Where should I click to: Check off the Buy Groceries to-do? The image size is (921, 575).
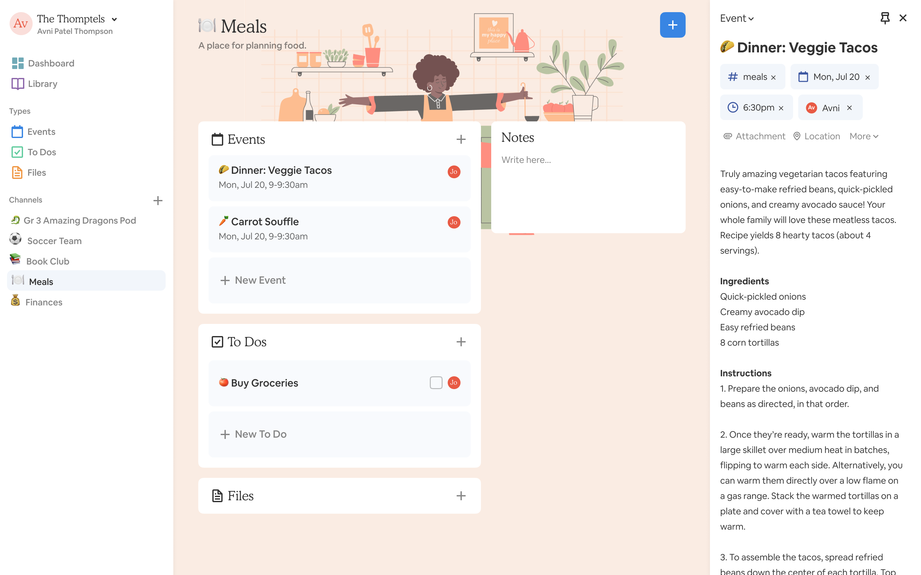click(x=436, y=383)
